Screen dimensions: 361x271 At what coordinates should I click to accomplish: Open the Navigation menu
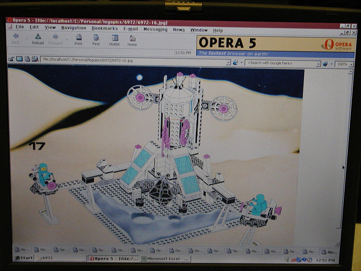coord(74,28)
